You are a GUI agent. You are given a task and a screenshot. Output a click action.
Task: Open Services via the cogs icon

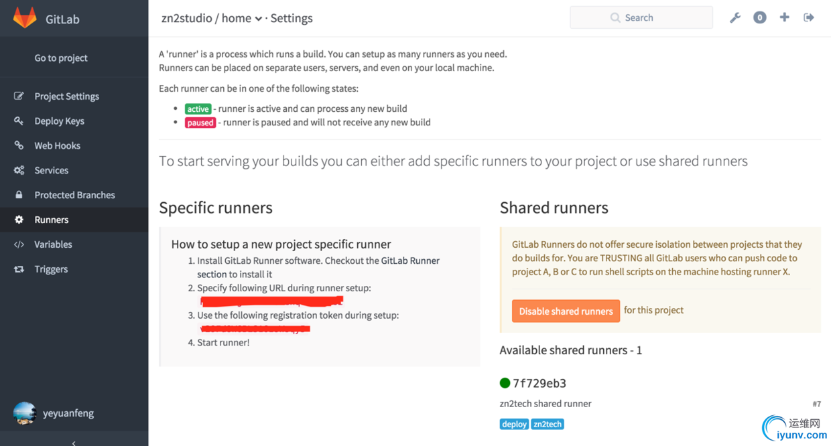tap(19, 171)
